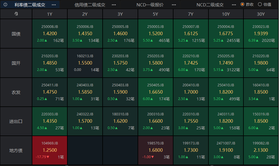Select the 估值 radio button
Image resolution: width=279 pixels, height=166 pixels.
click(260, 4)
